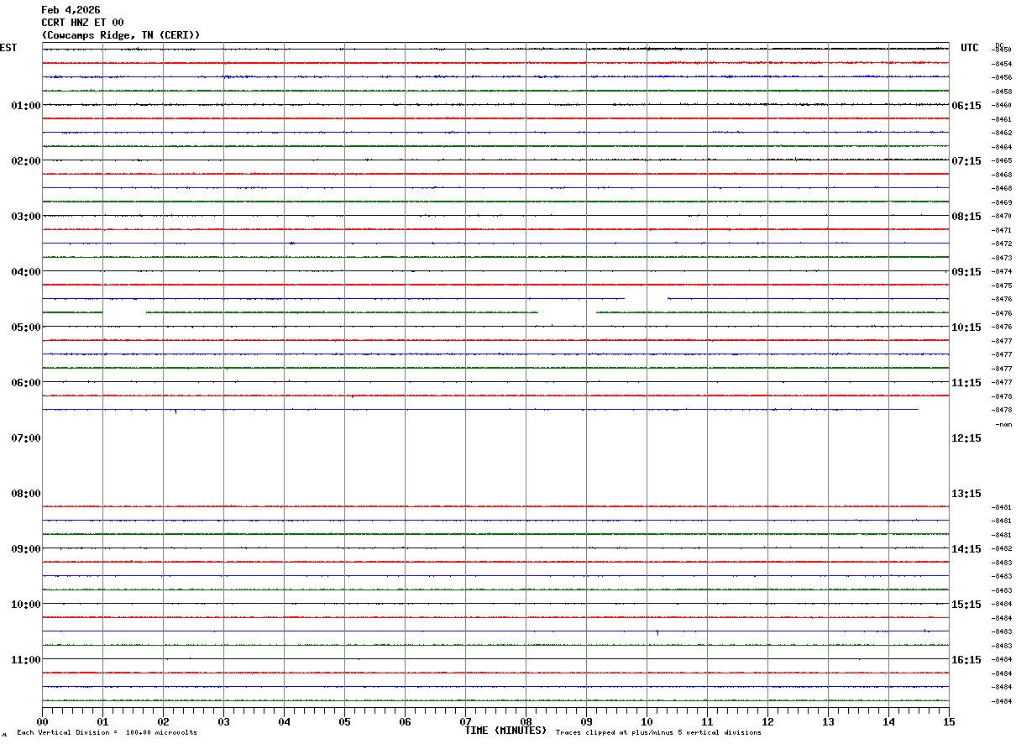Click minute 06 on the time axis
Screen dimensions: 1016x744
point(405,722)
